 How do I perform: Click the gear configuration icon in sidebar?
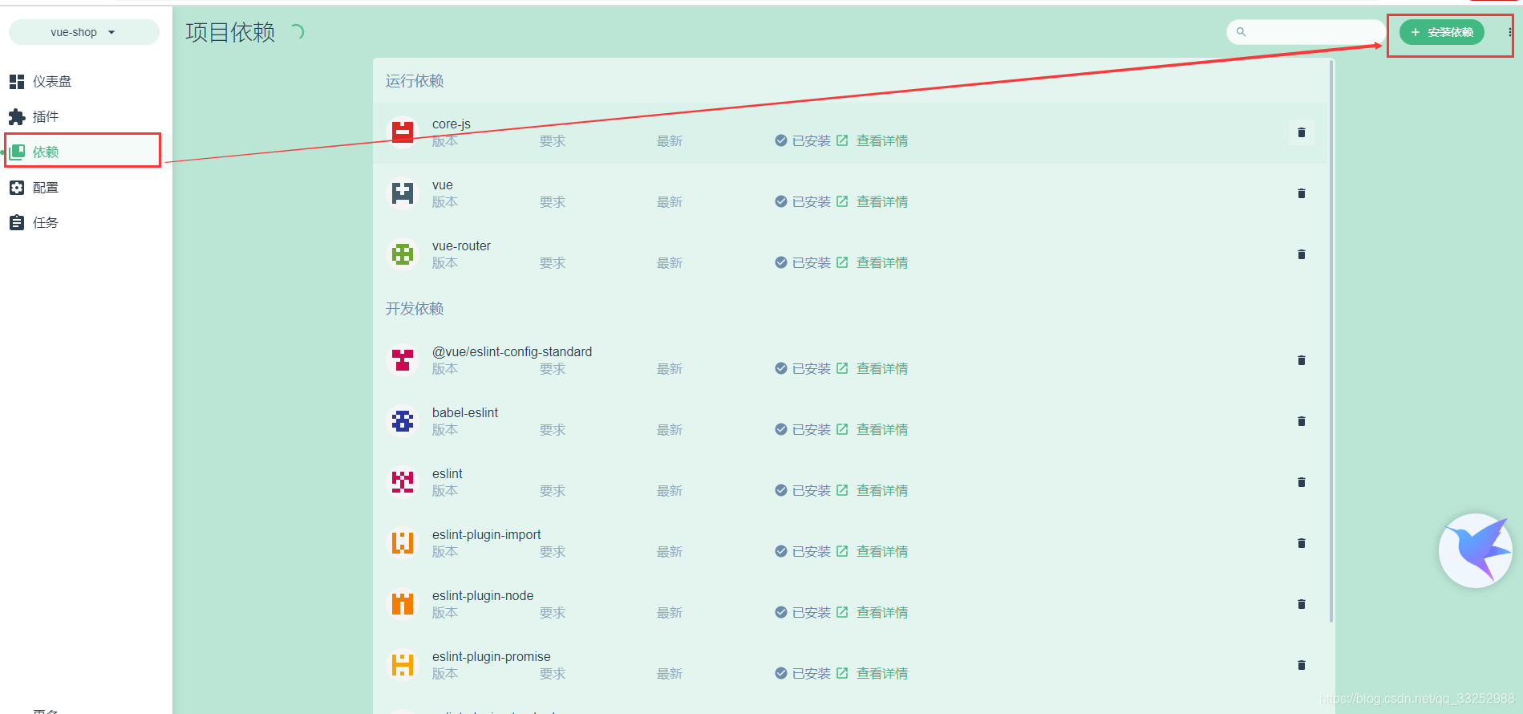pos(17,188)
